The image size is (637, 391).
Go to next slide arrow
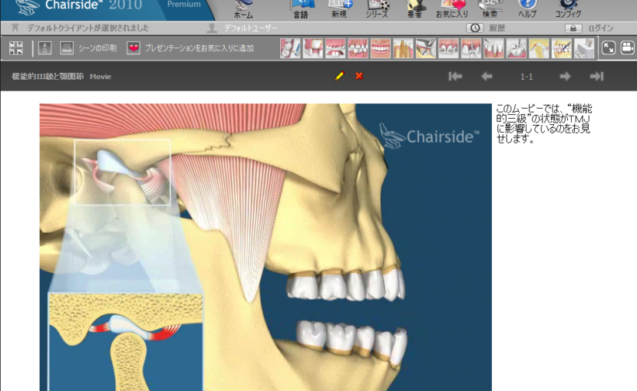pyautogui.click(x=565, y=77)
